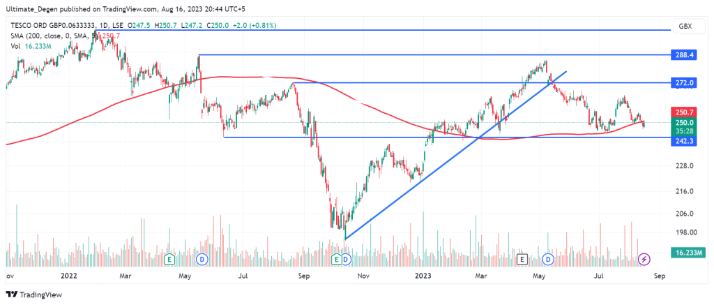This screenshot has height=305, width=714.
Task: Click the TESCO ORD symbol title in legend
Action: 66,26
